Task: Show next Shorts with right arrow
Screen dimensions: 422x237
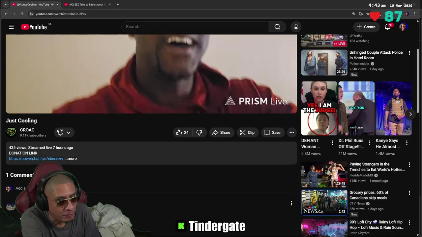Action: 410,114
